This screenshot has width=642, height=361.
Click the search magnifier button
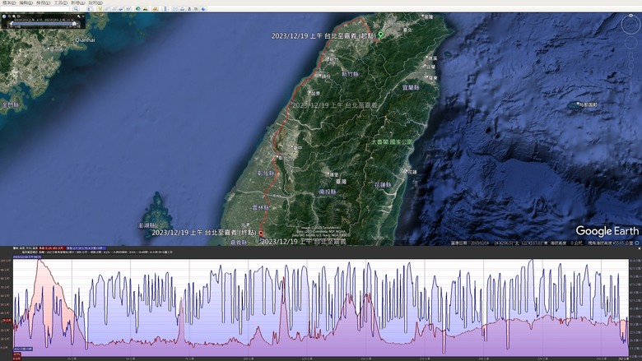77,8
